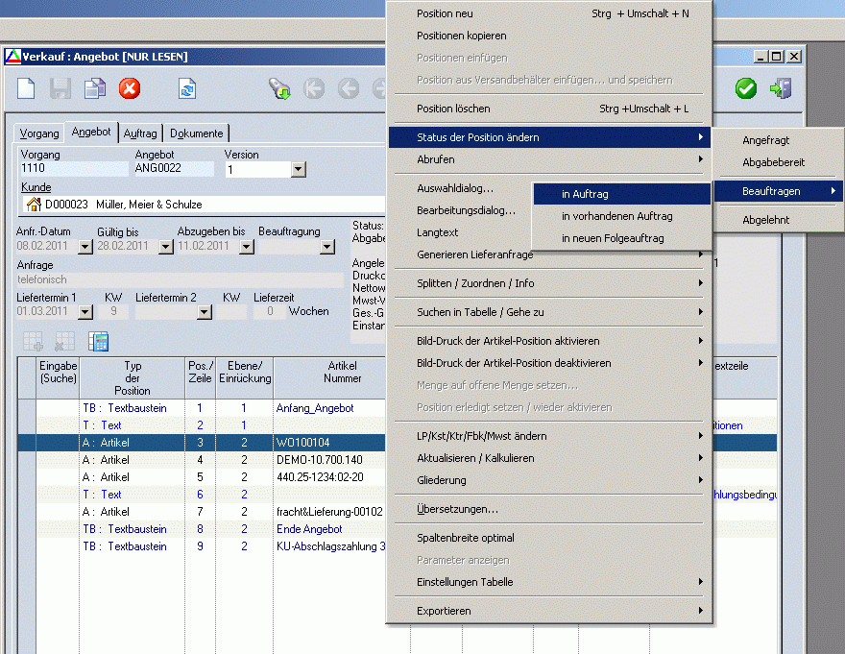Click the new document icon in toolbar
Screen dimensions: 845x654
pos(27,89)
